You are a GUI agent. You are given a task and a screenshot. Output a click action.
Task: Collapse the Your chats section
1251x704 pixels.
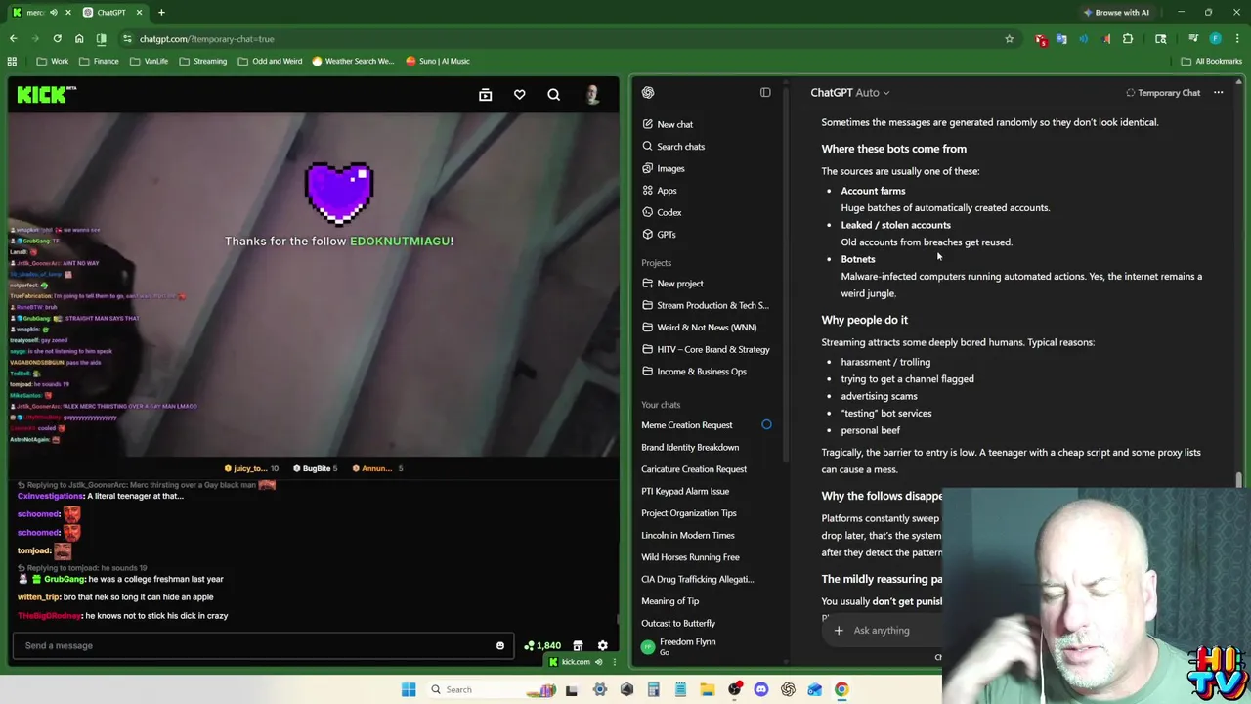pyautogui.click(x=661, y=405)
